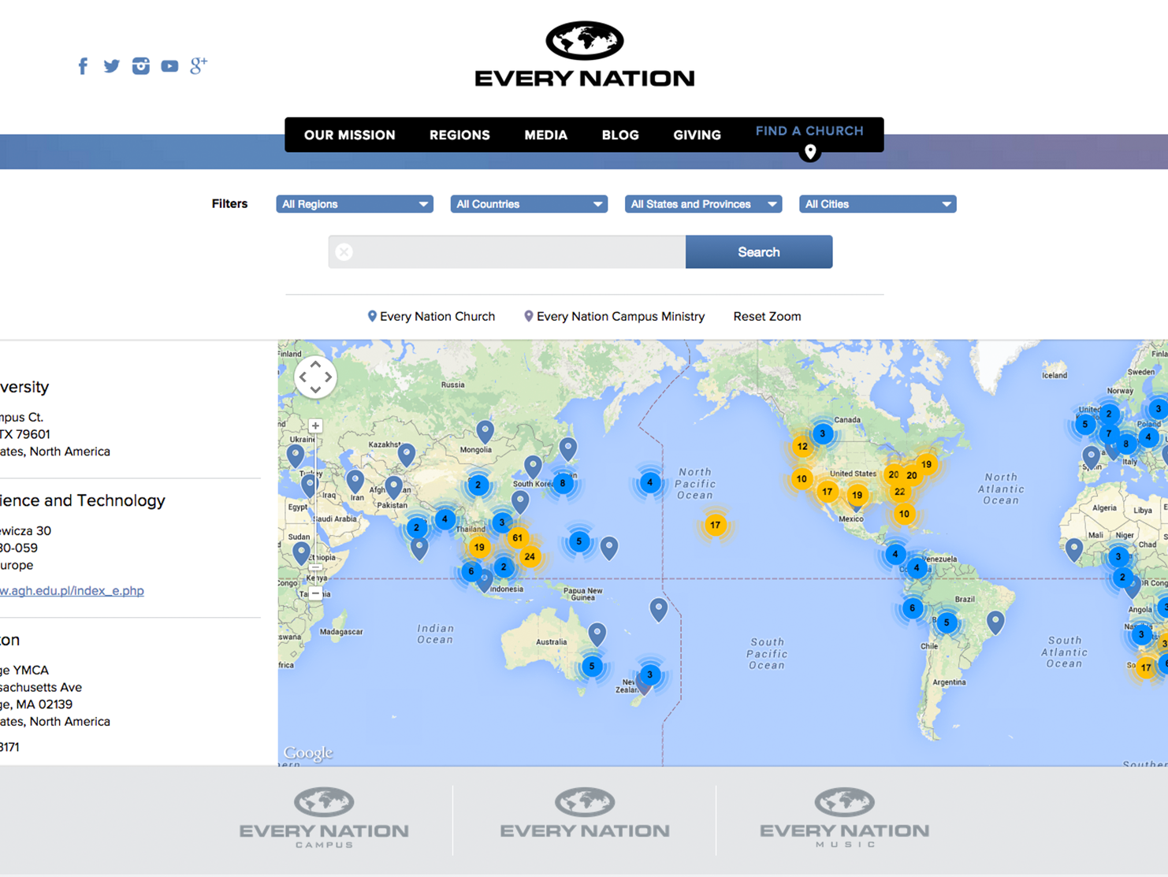Image resolution: width=1168 pixels, height=877 pixels.
Task: Open the Facebook social icon
Action: 83,66
